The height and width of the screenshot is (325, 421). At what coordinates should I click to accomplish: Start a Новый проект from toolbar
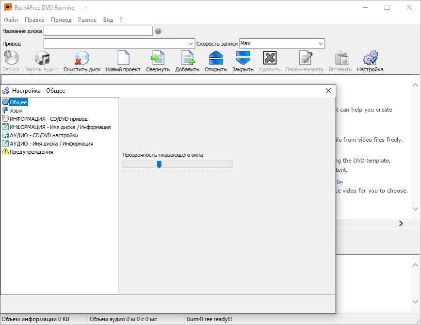[123, 58]
